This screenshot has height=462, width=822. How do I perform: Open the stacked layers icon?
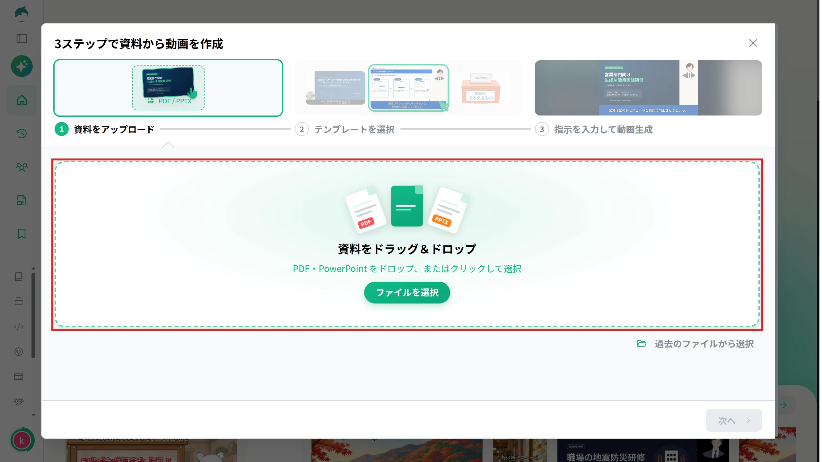pyautogui.click(x=19, y=301)
